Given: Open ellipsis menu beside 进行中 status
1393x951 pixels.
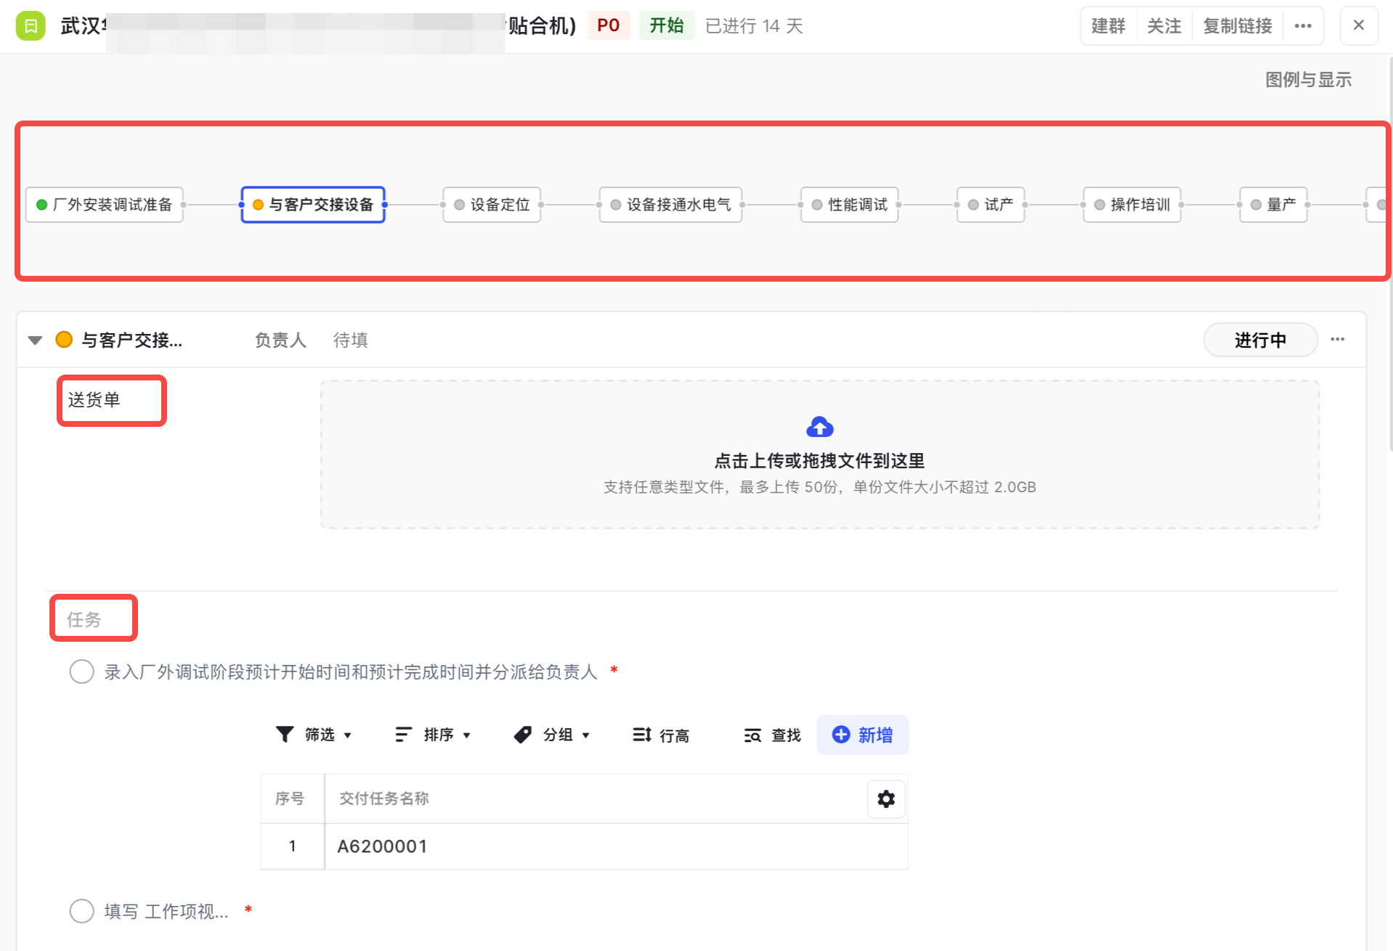Looking at the screenshot, I should click(1337, 340).
